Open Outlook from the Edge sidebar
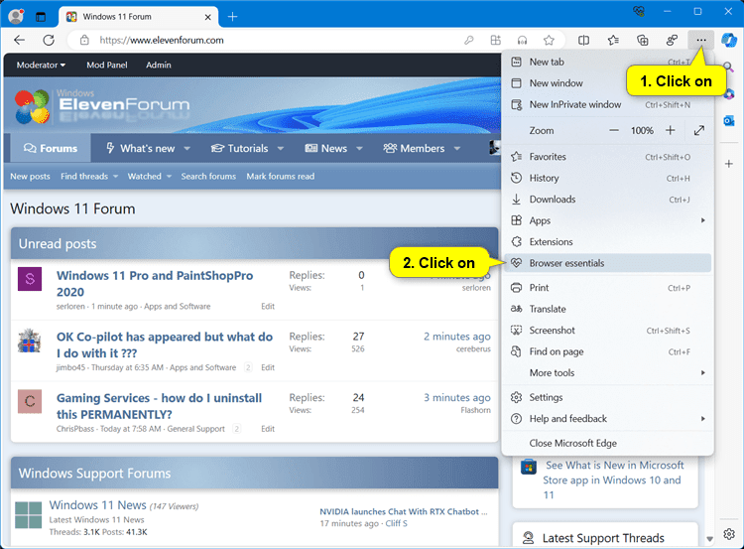This screenshot has height=549, width=744. tap(729, 121)
